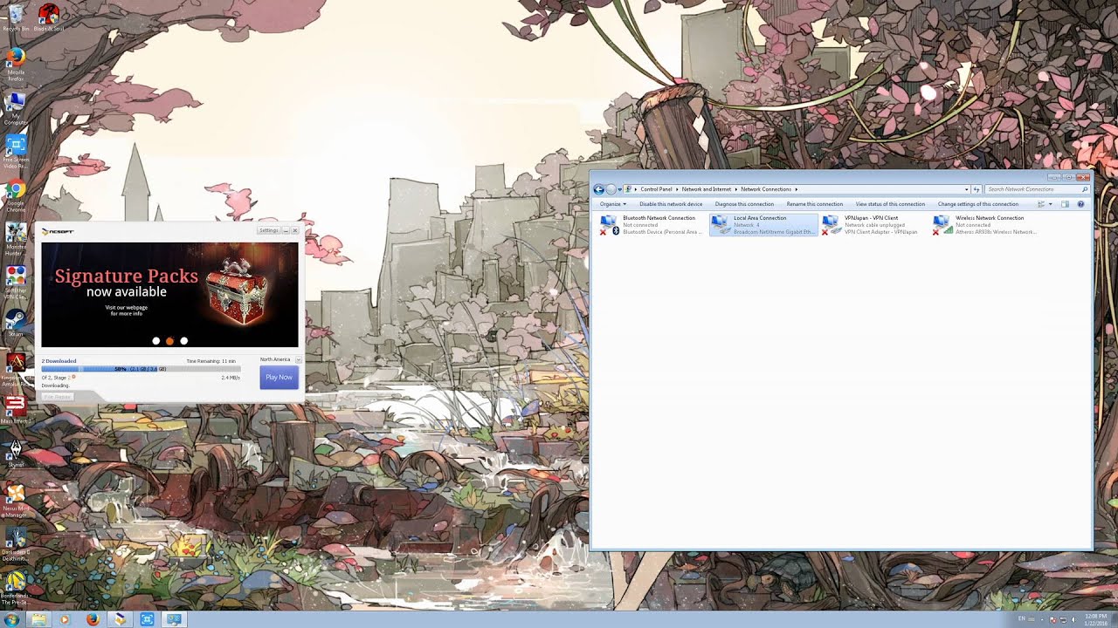Click the change view icon in Network Connections
The width and height of the screenshot is (1118, 628).
(1040, 204)
